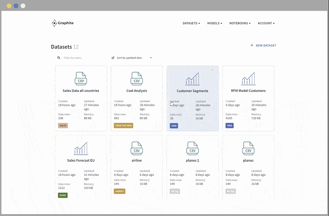
Task: Open the three-dots menu on Customer Segments
Action: pos(212,70)
